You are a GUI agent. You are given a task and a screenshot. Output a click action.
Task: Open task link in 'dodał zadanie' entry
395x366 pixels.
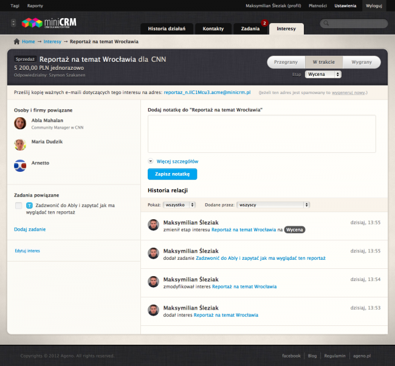pos(261,258)
